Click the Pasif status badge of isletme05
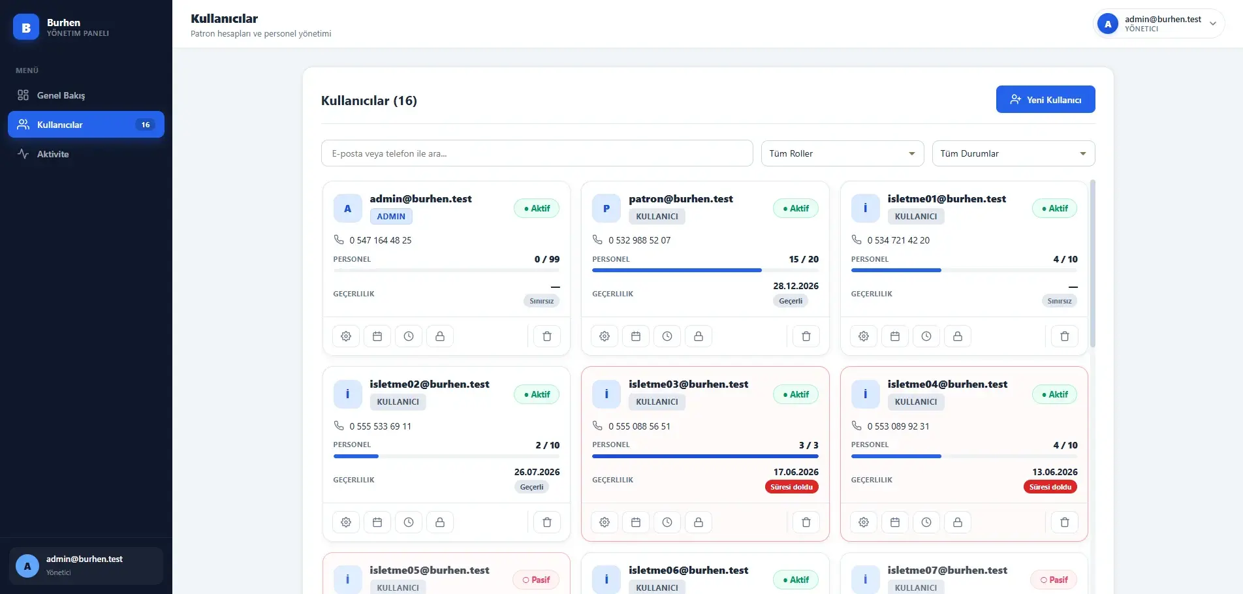Image resolution: width=1243 pixels, height=594 pixels. (536, 580)
